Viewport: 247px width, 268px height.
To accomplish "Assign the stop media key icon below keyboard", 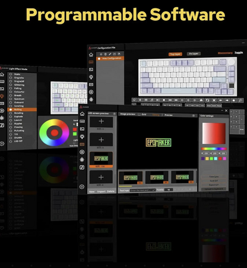I will tap(164, 100).
